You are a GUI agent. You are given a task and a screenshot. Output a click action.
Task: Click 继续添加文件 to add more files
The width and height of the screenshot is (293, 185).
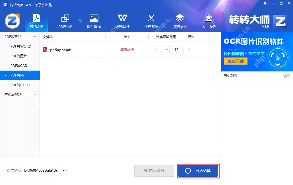pyautogui.click(x=154, y=171)
